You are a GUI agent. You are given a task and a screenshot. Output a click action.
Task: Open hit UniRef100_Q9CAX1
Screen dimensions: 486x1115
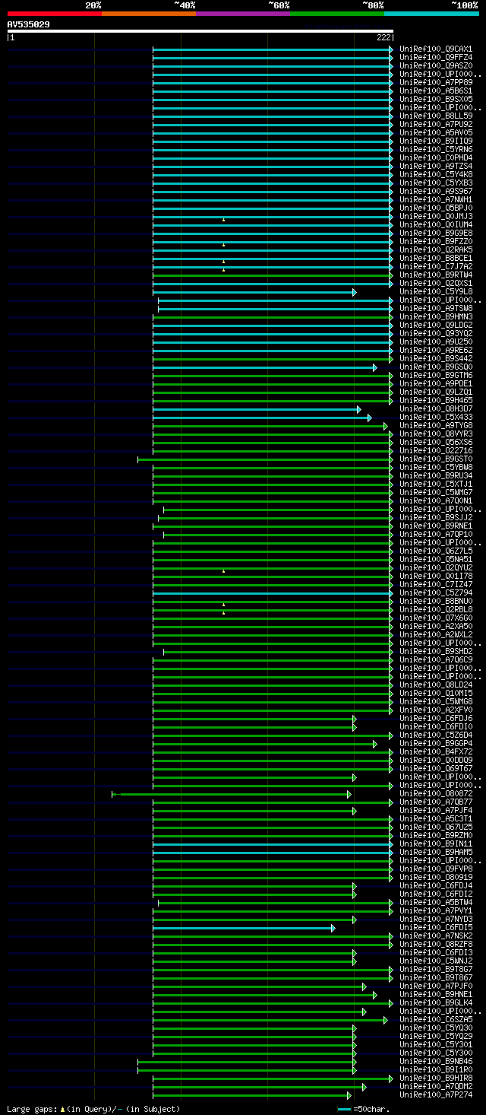pos(436,49)
